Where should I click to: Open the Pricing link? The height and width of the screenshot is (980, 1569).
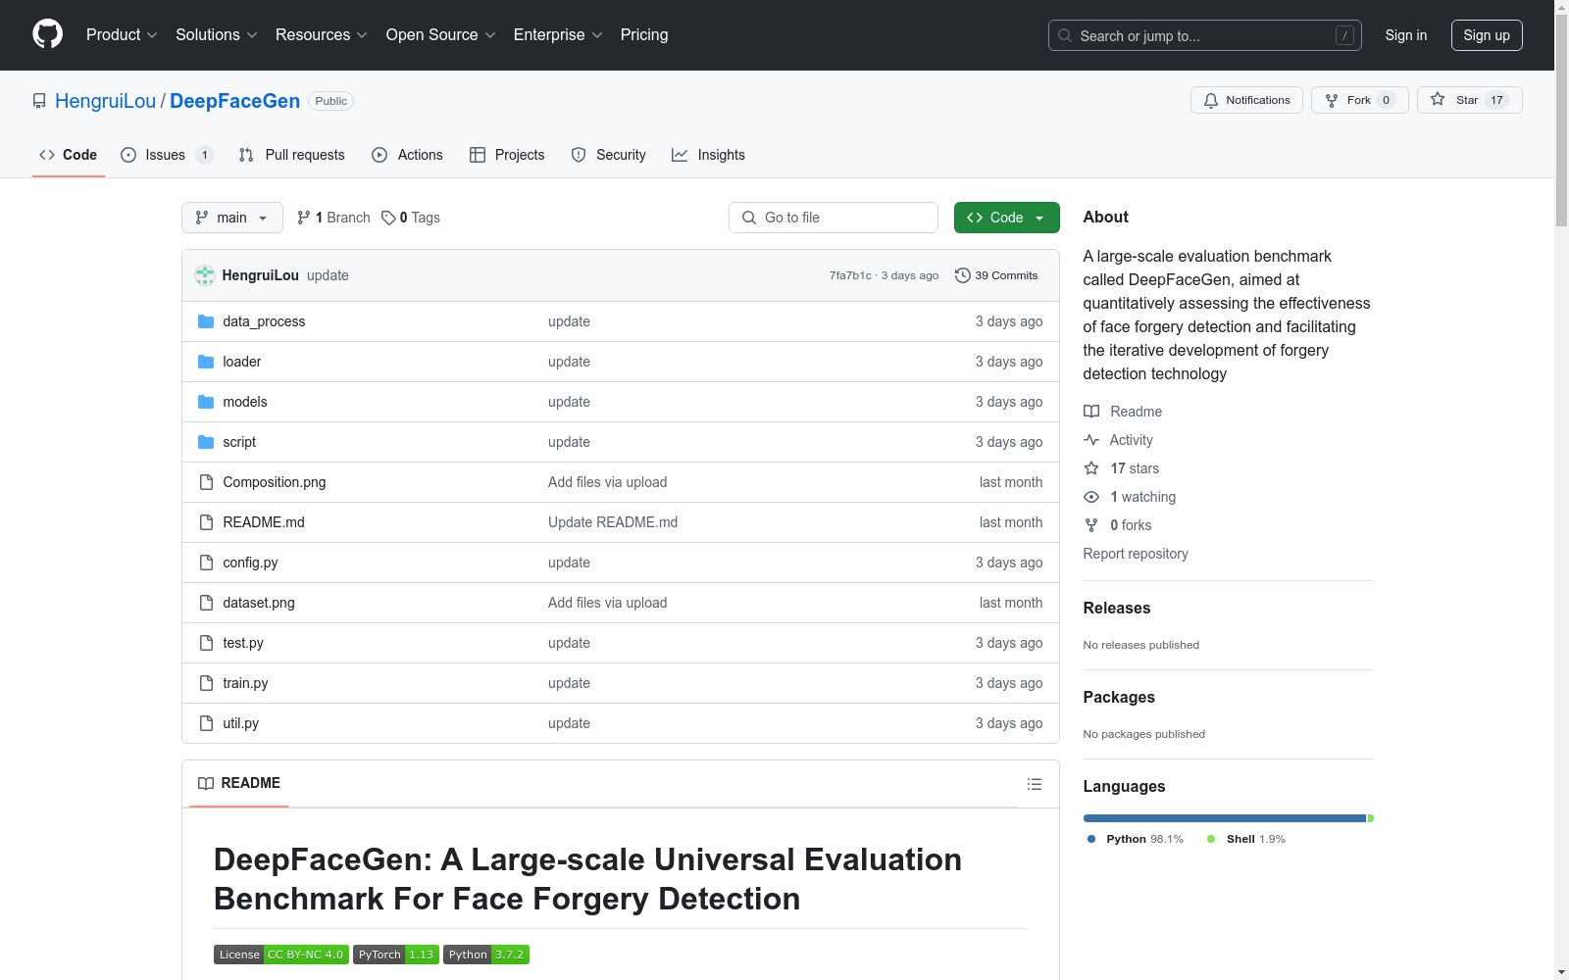(x=644, y=34)
